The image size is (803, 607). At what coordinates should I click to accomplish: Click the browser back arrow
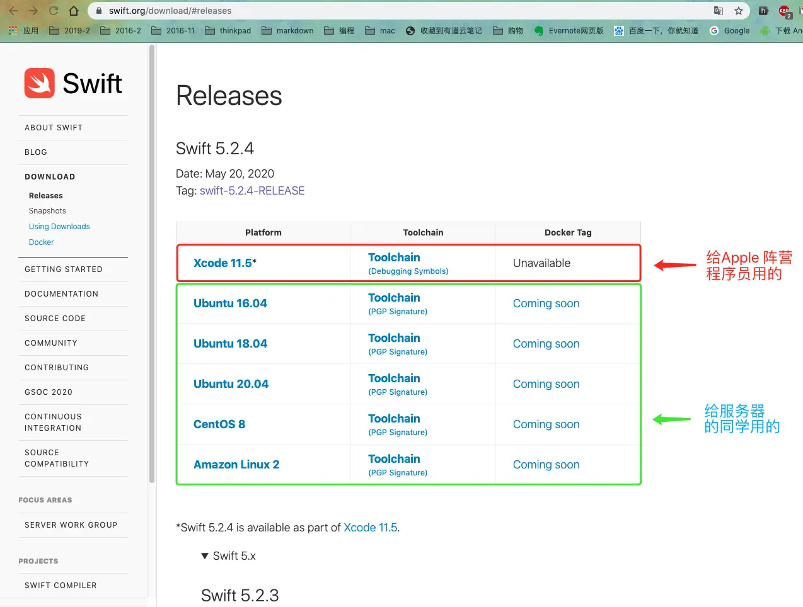13,11
